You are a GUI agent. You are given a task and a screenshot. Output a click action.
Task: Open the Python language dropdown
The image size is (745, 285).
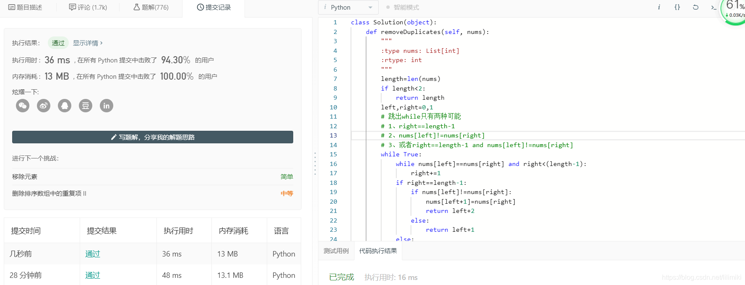pyautogui.click(x=349, y=7)
